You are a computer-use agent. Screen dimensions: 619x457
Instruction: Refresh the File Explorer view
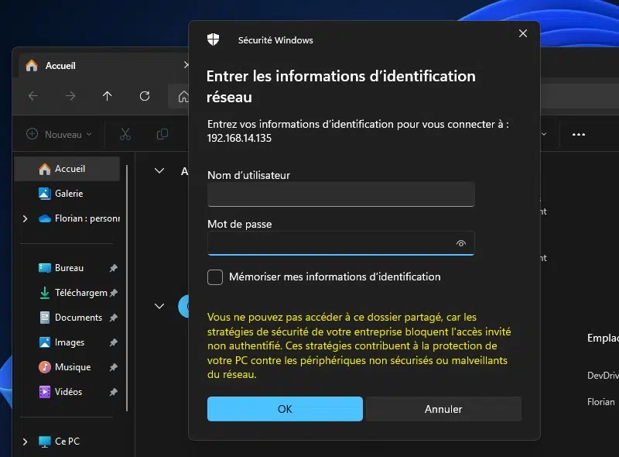pyautogui.click(x=145, y=96)
